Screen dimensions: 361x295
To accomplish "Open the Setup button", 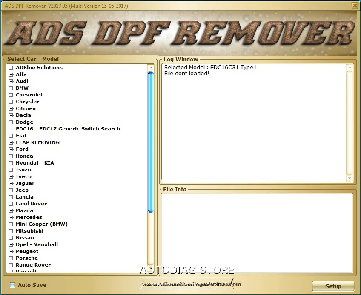I will [x=333, y=286].
